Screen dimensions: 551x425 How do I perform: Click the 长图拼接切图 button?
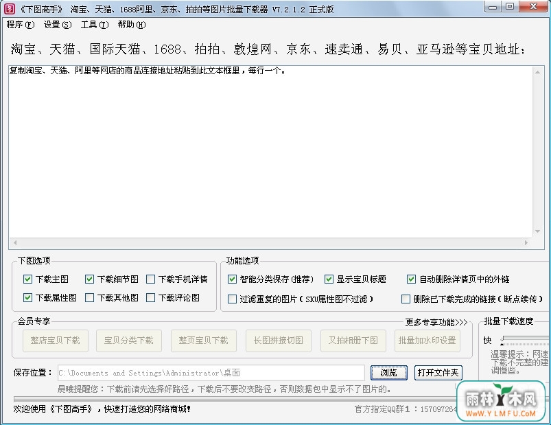click(279, 341)
